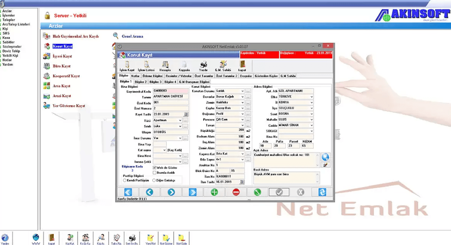This screenshot has height=245, width=451.
Task: Select the Kendi Portföyüm radio button
Action: pos(125,180)
